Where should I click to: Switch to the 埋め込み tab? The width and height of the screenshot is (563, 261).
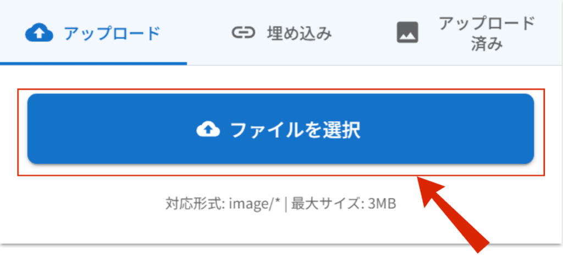click(281, 33)
